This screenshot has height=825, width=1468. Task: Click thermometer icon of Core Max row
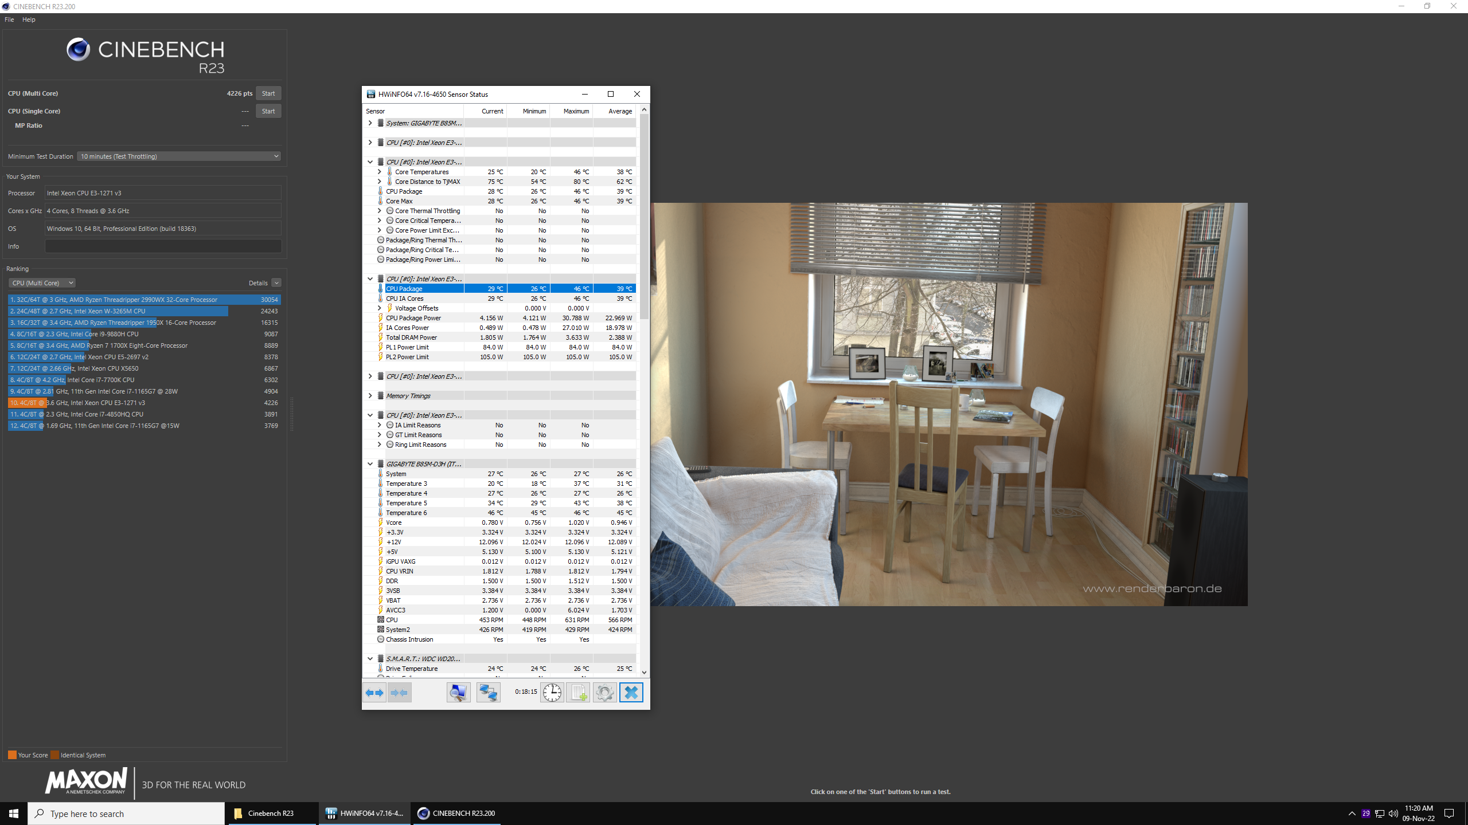[380, 201]
